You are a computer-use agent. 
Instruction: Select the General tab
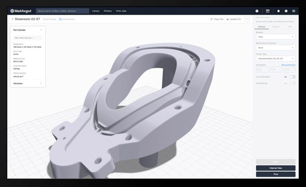[262, 27]
